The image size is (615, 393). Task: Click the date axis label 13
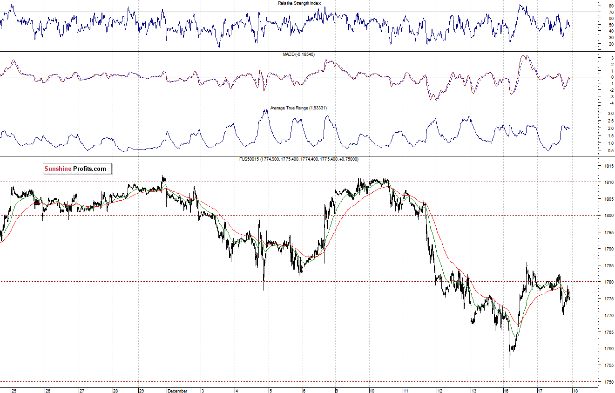(x=473, y=391)
